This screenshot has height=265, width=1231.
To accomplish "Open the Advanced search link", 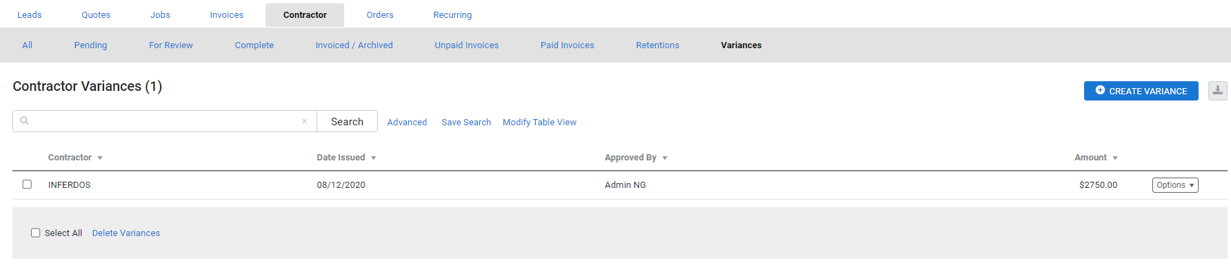I will 407,123.
